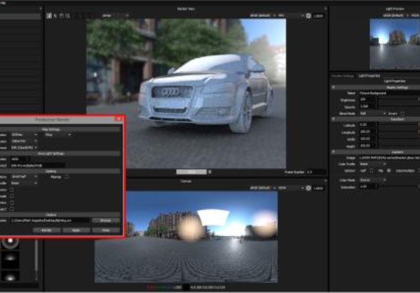Toggle the Flip checkbox in Content options
Image resolution: width=420 pixels, height=293 pixels.
pyautogui.click(x=389, y=170)
